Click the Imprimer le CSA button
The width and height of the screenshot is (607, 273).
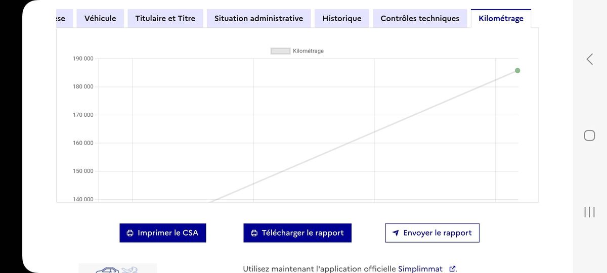click(163, 233)
